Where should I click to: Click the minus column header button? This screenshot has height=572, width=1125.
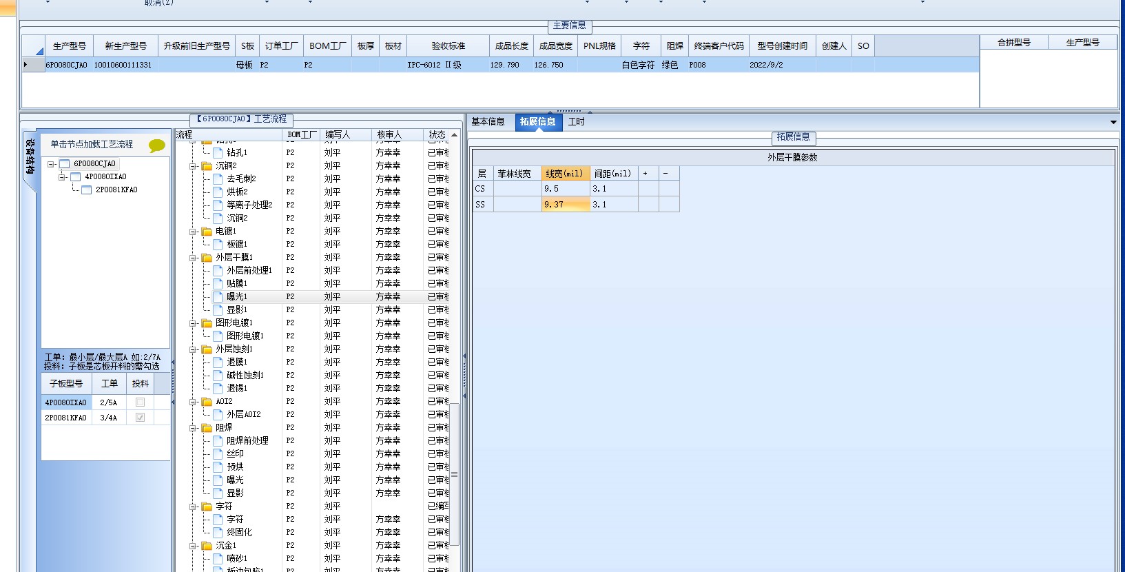(x=669, y=174)
